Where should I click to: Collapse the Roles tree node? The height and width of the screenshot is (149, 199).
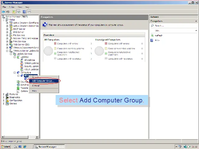coord(3,20)
